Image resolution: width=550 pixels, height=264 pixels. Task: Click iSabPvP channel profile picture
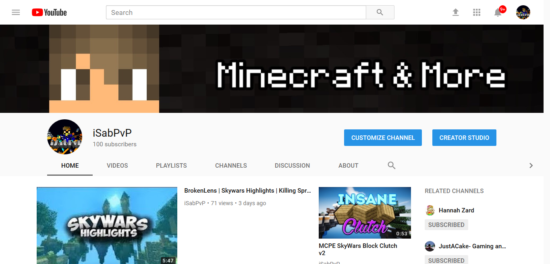(x=65, y=137)
